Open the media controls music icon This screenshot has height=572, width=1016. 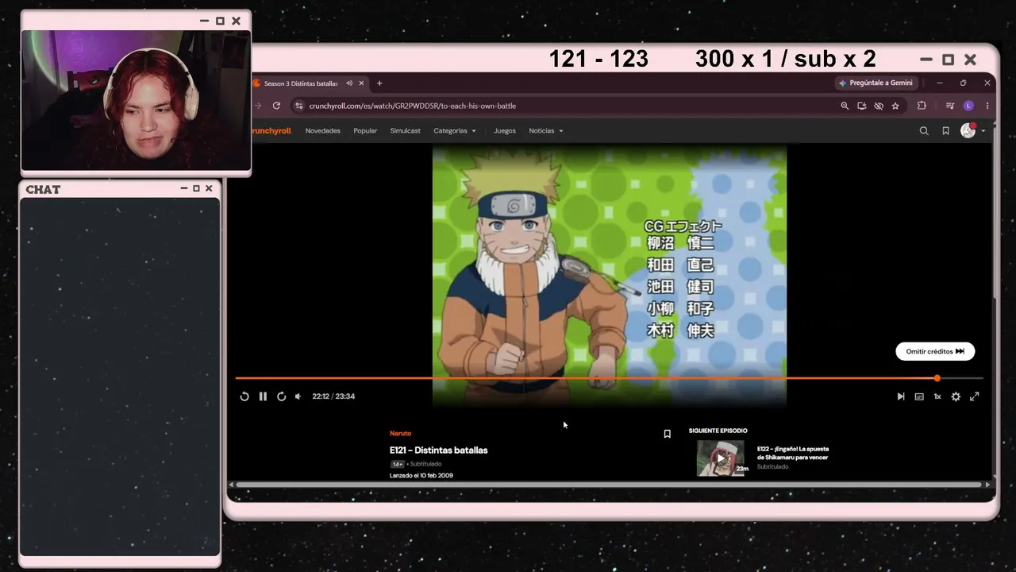(950, 106)
